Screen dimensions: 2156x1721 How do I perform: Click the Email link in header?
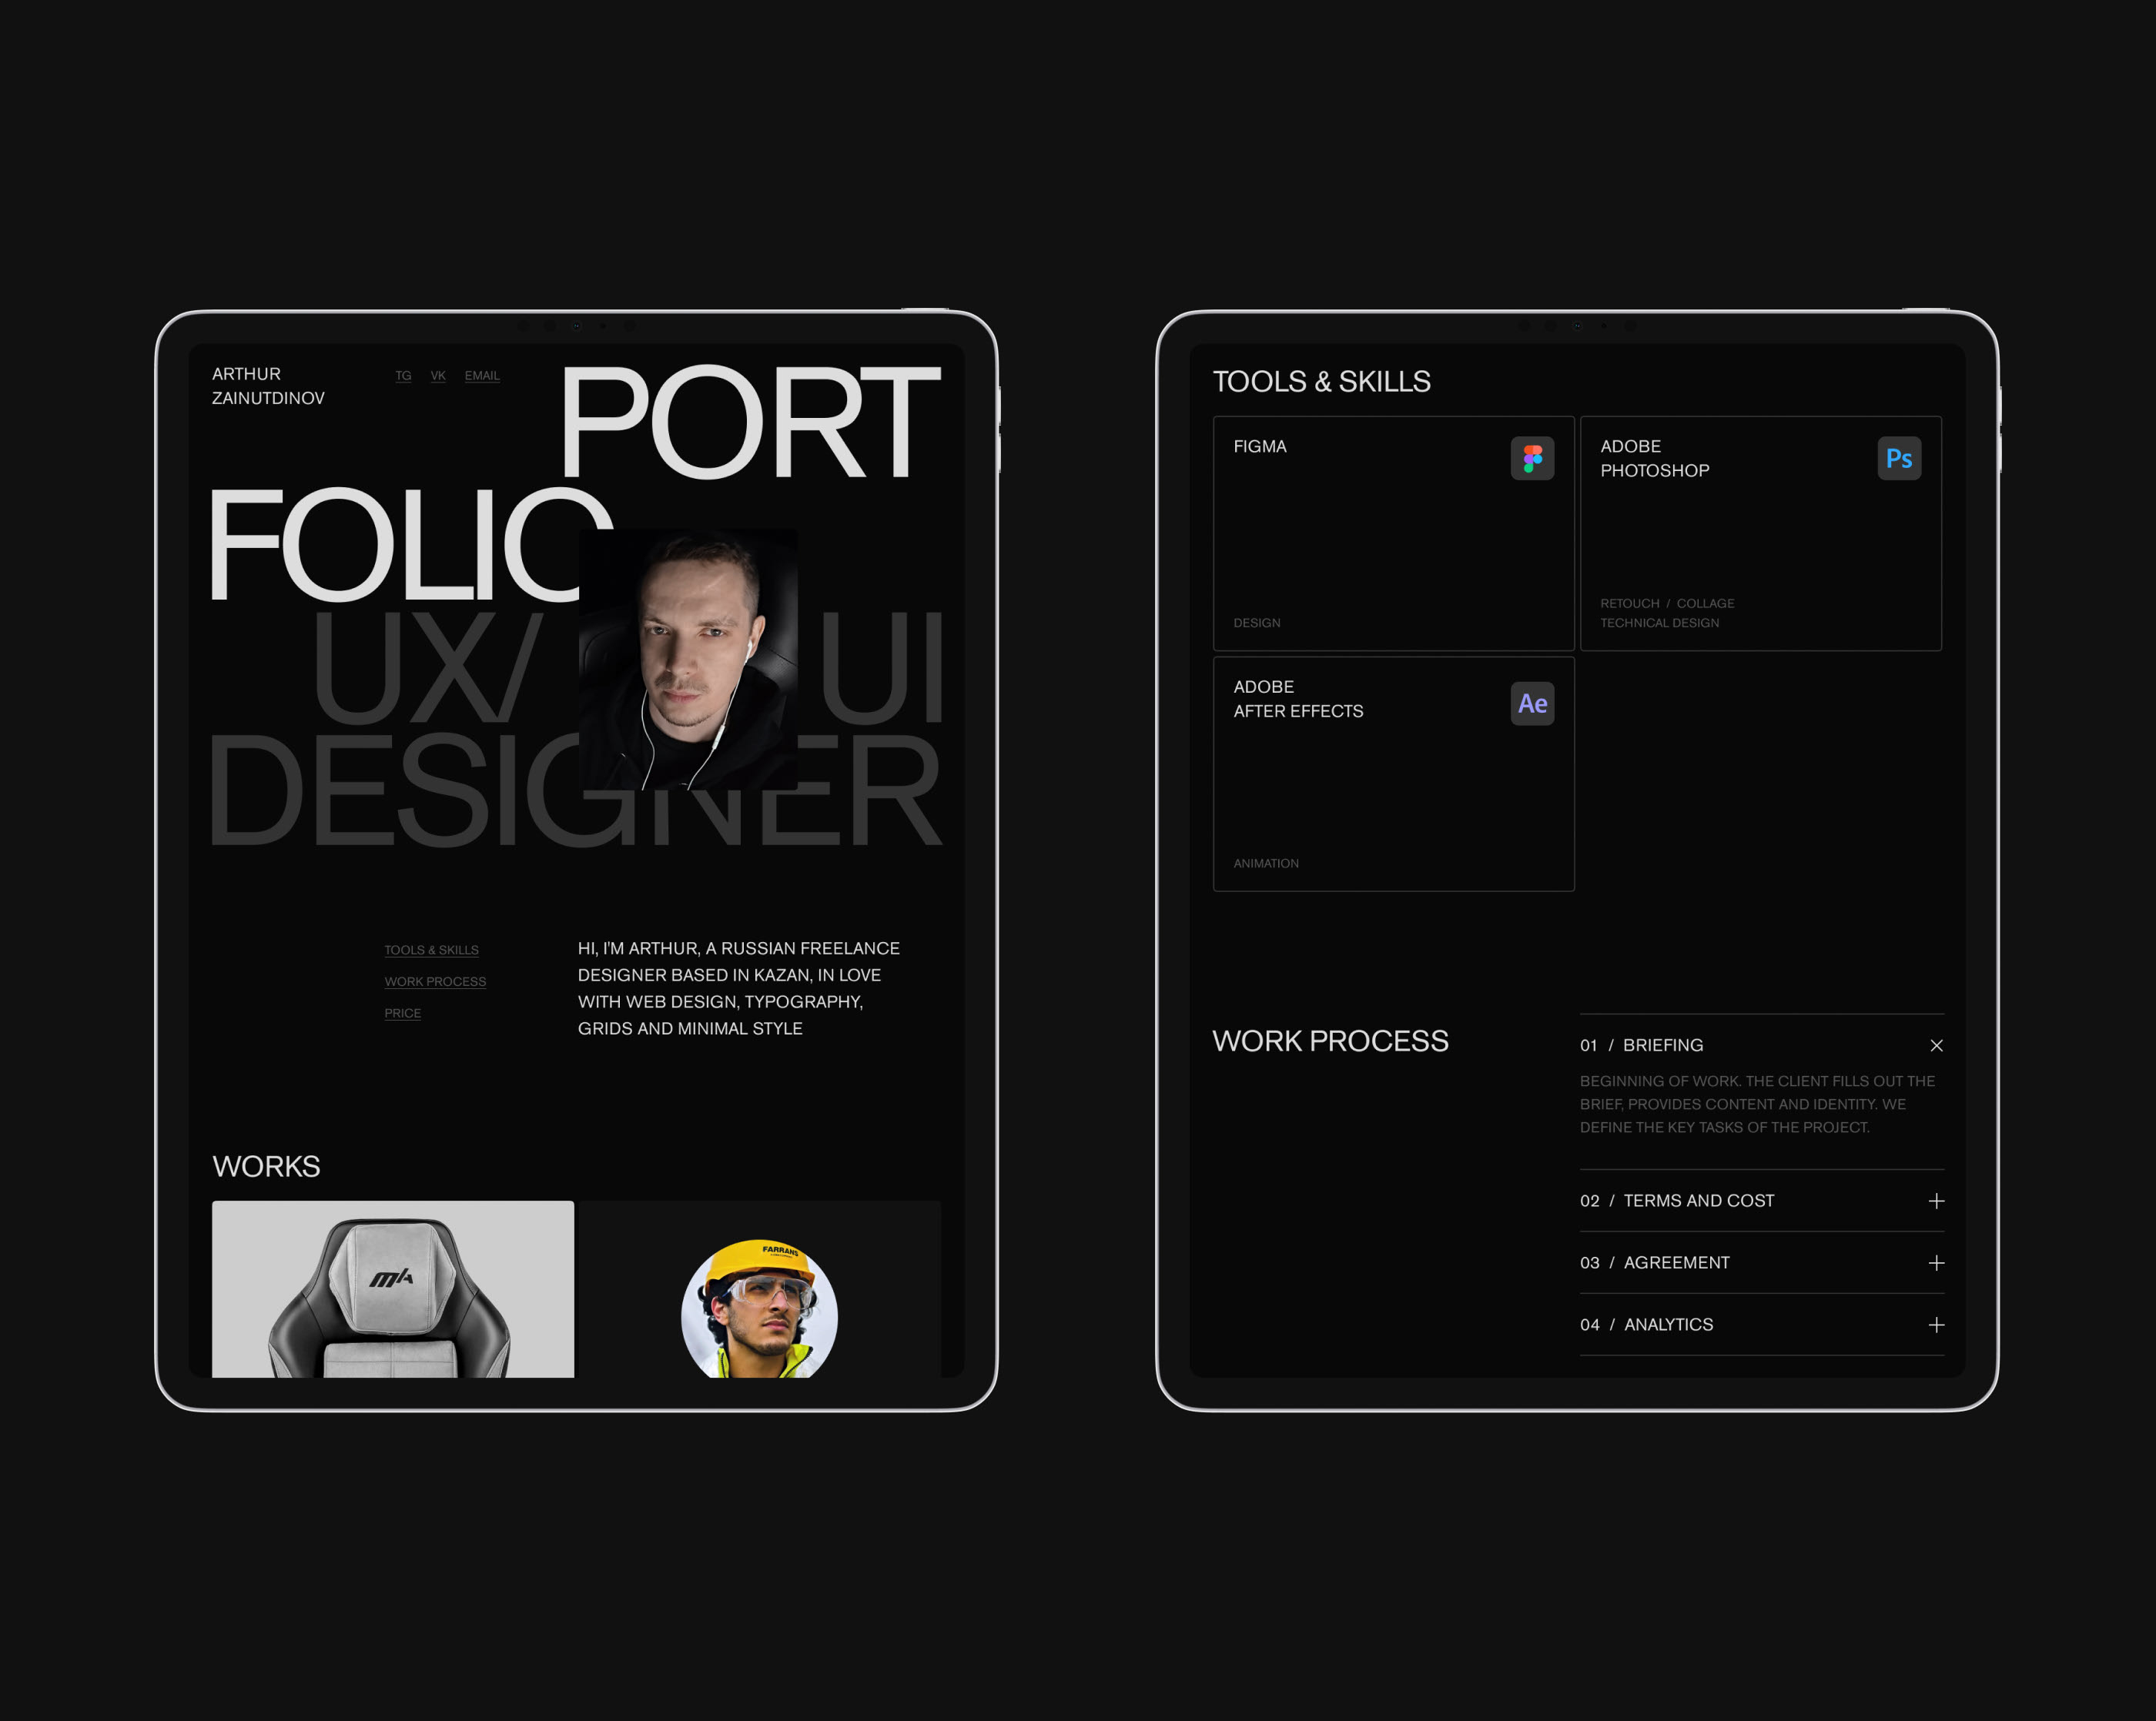[x=482, y=376]
